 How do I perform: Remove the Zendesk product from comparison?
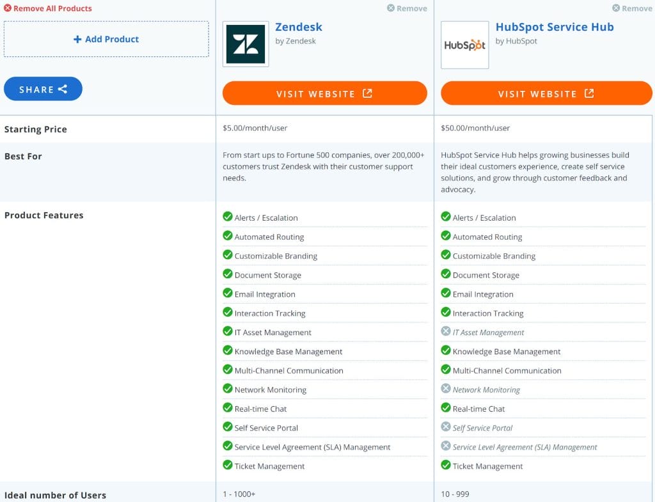(x=407, y=8)
